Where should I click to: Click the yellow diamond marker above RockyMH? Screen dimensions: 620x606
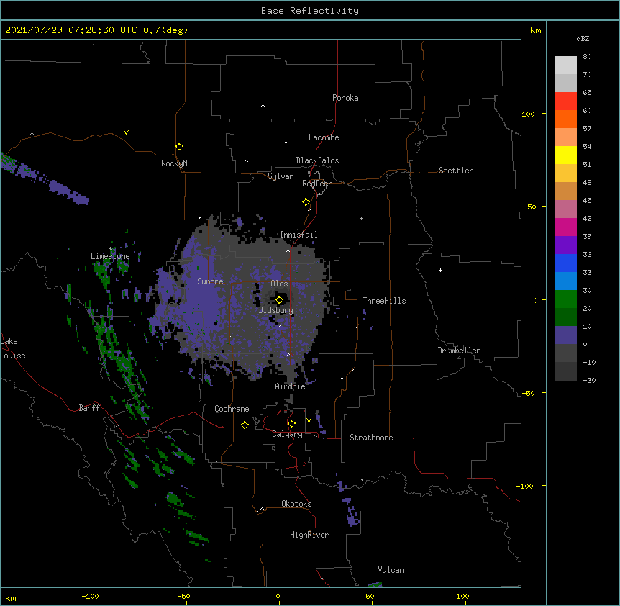pos(179,147)
